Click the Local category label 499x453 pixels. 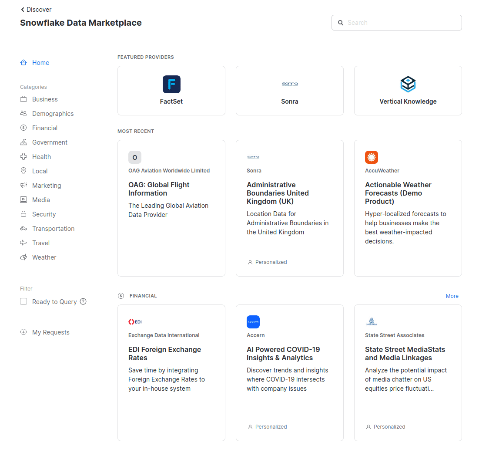click(x=40, y=171)
